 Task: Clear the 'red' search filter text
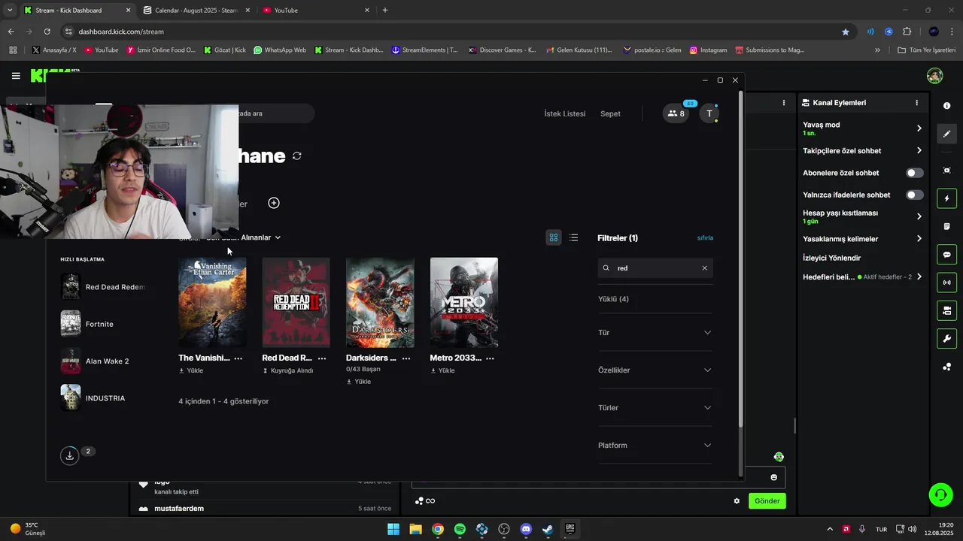[x=704, y=268]
